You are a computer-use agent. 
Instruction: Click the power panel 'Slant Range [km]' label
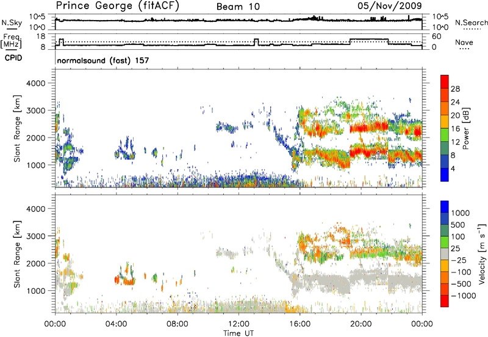(x=17, y=128)
